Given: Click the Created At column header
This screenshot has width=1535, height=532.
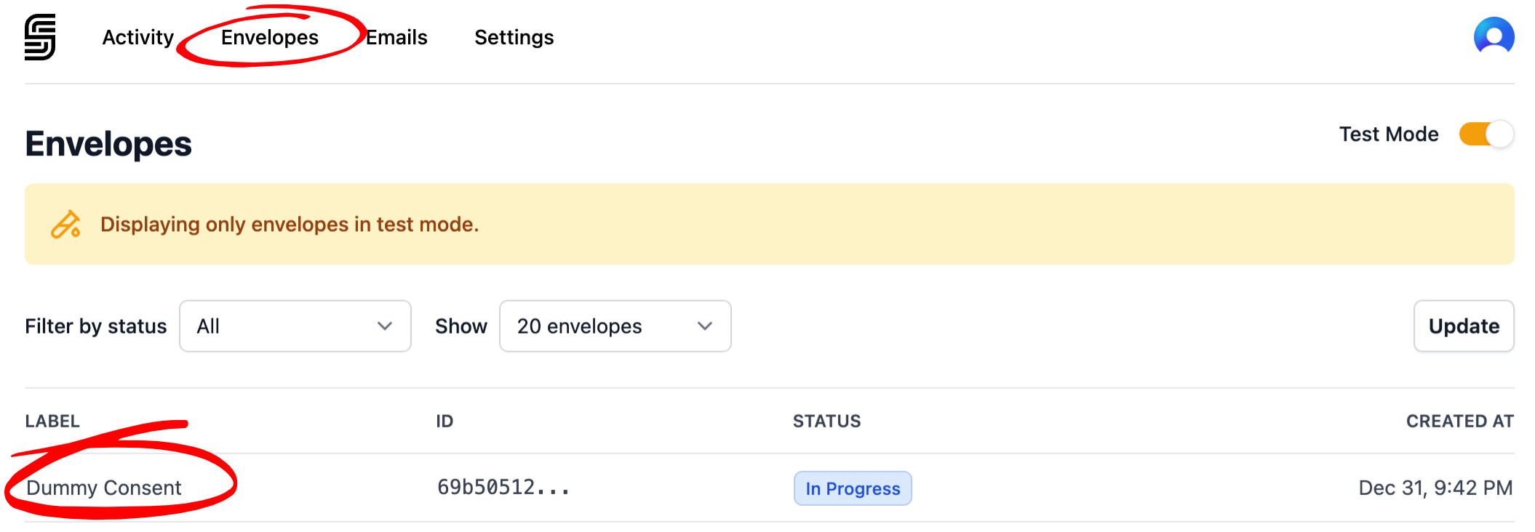Looking at the screenshot, I should (1459, 422).
